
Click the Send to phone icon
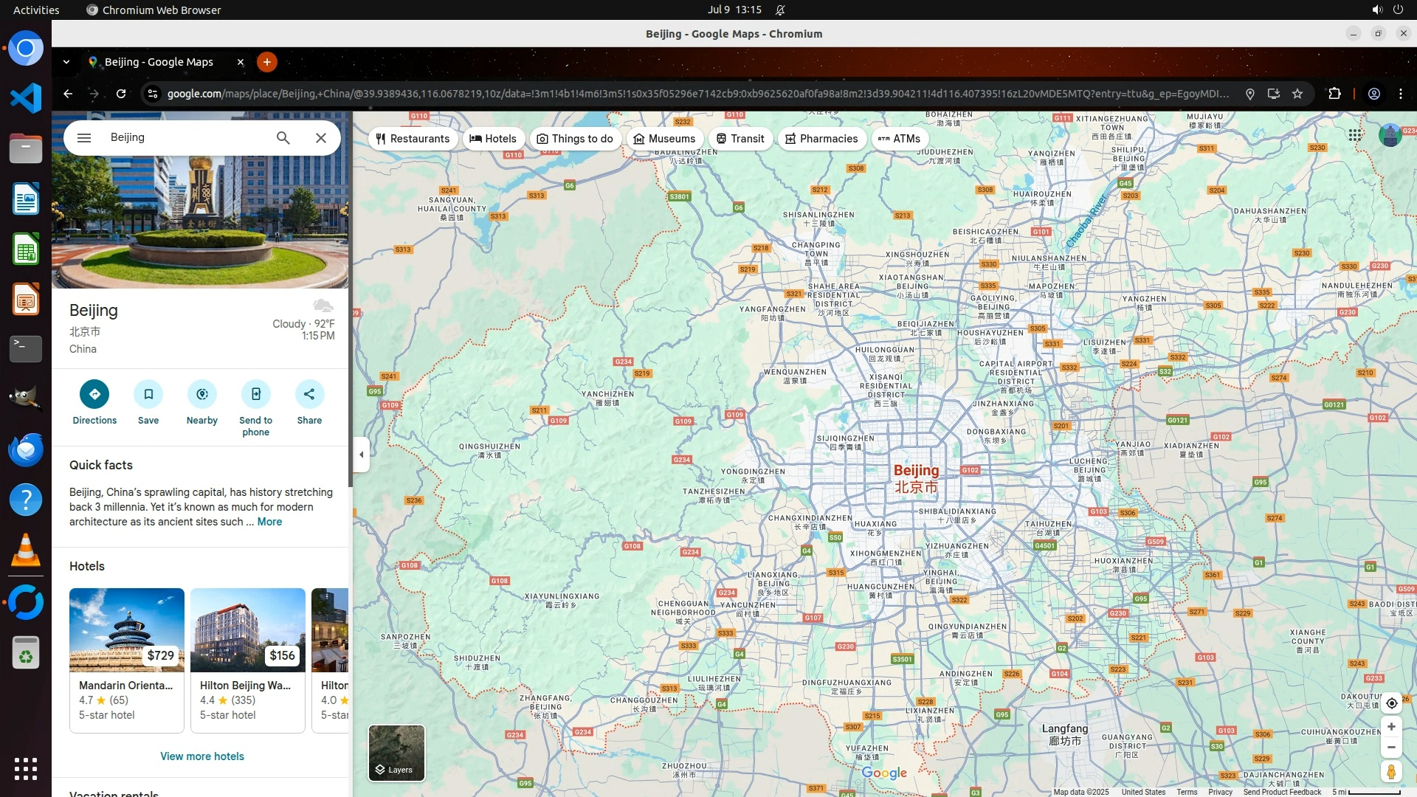pyautogui.click(x=255, y=394)
